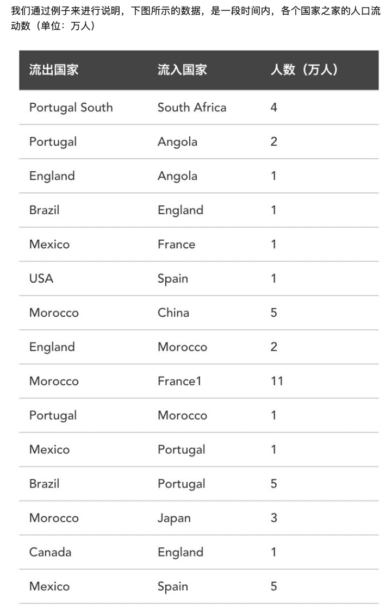This screenshot has height=612, width=386.
Task: Click the Portugal South cell
Action: point(71,108)
